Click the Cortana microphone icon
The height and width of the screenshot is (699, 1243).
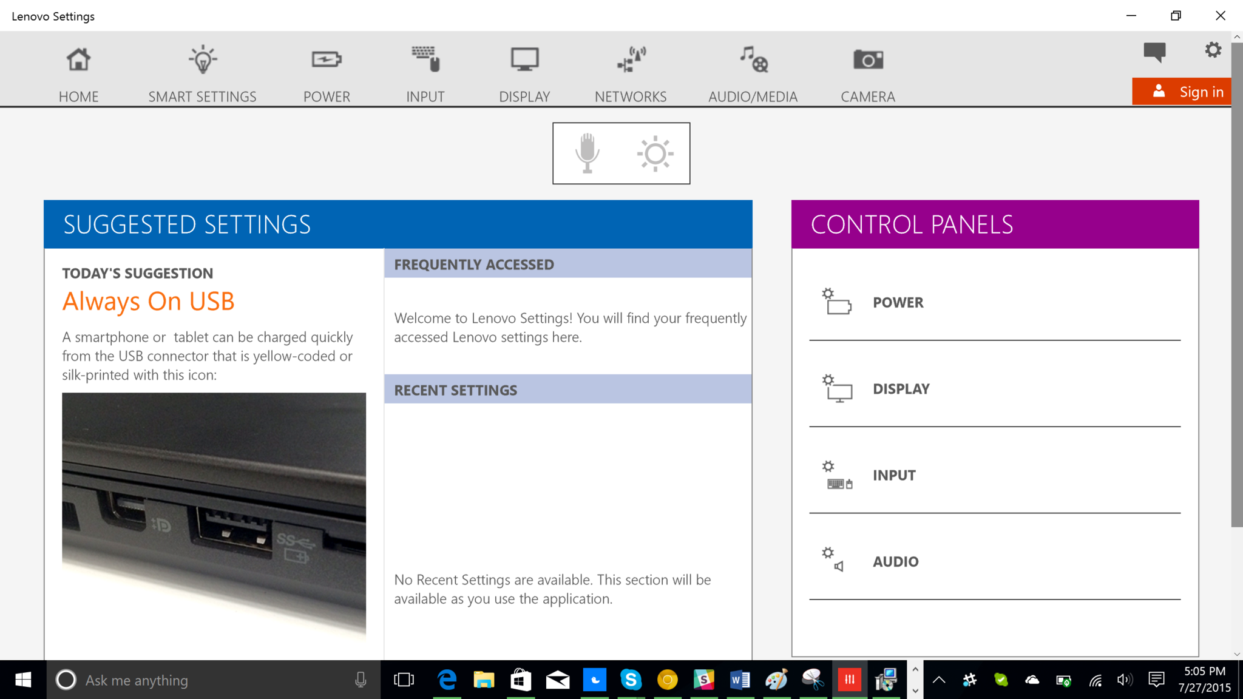click(361, 680)
